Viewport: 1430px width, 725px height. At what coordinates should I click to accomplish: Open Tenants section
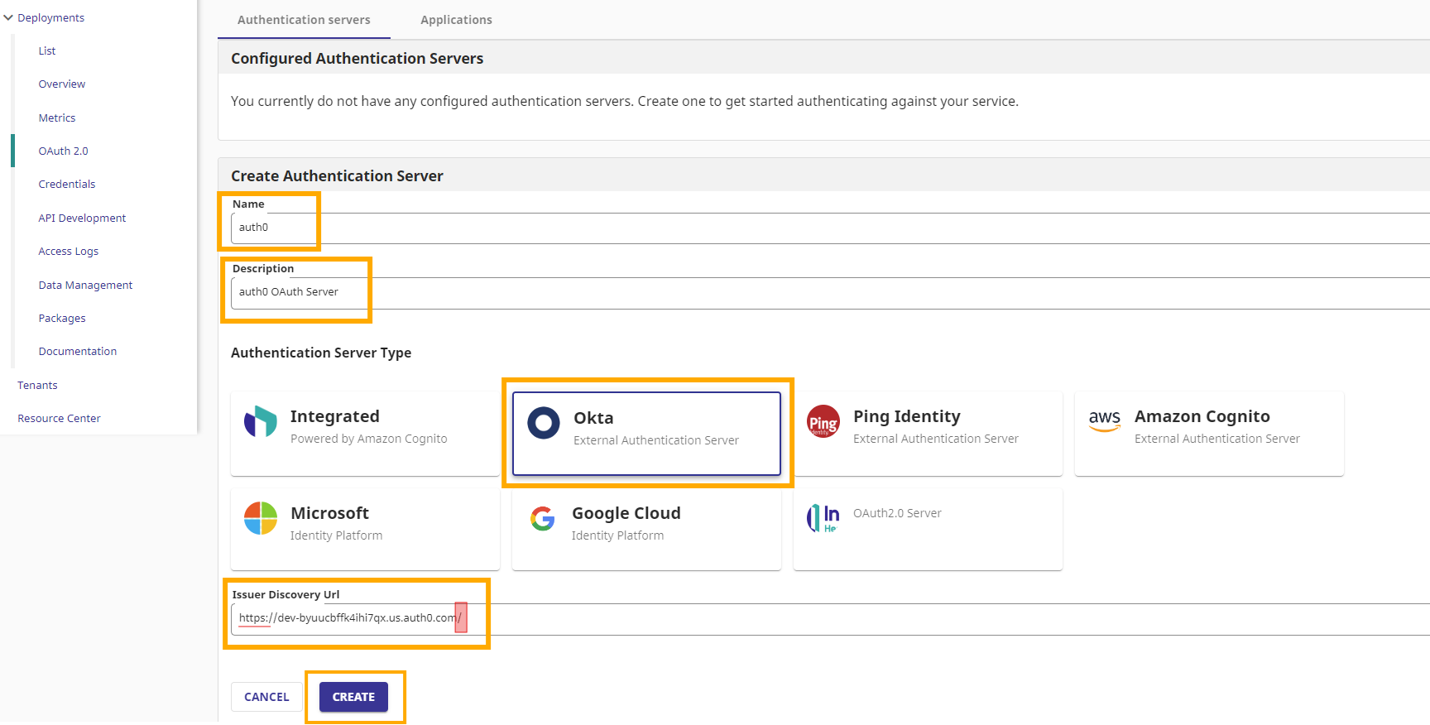37,385
